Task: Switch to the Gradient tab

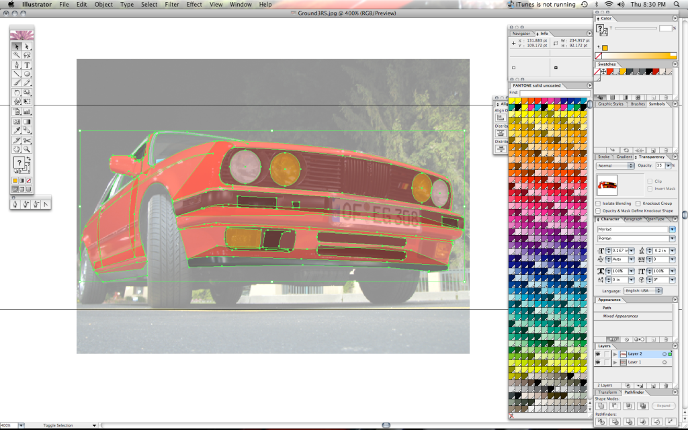Action: [x=624, y=157]
